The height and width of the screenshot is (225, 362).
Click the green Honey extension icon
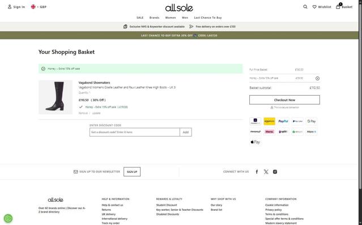pyautogui.click(x=8, y=218)
